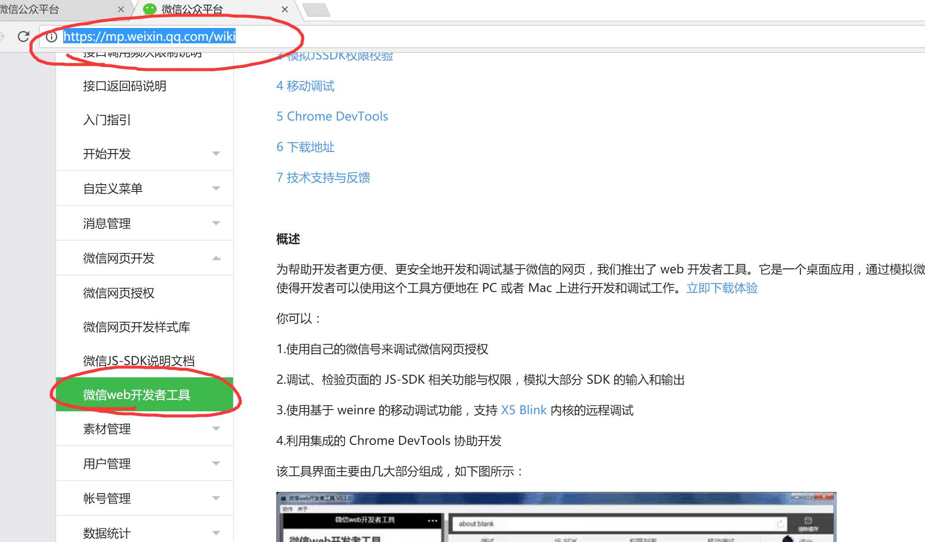Jump to section 5 Chrome DevTools
Image resolution: width=925 pixels, height=542 pixels.
(332, 116)
